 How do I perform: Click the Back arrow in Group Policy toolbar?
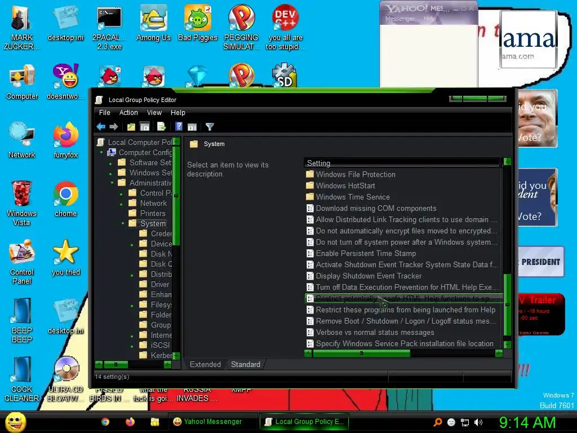coord(101,127)
